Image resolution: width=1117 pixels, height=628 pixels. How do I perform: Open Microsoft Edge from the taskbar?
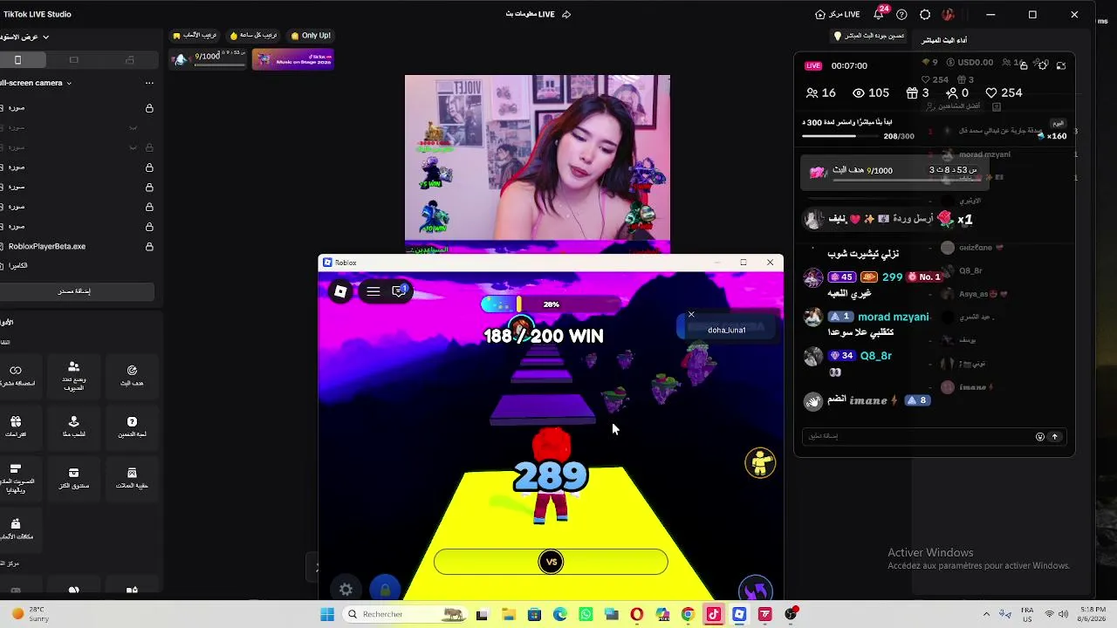pos(560,614)
